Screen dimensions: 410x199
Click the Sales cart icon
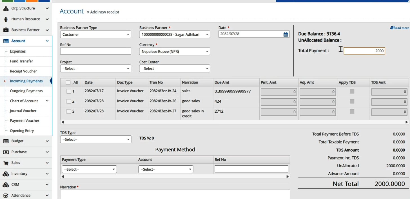coord(6,163)
